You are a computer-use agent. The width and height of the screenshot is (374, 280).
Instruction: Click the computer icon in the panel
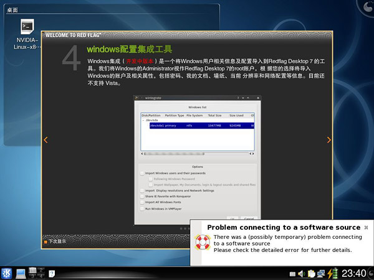(x=21, y=274)
